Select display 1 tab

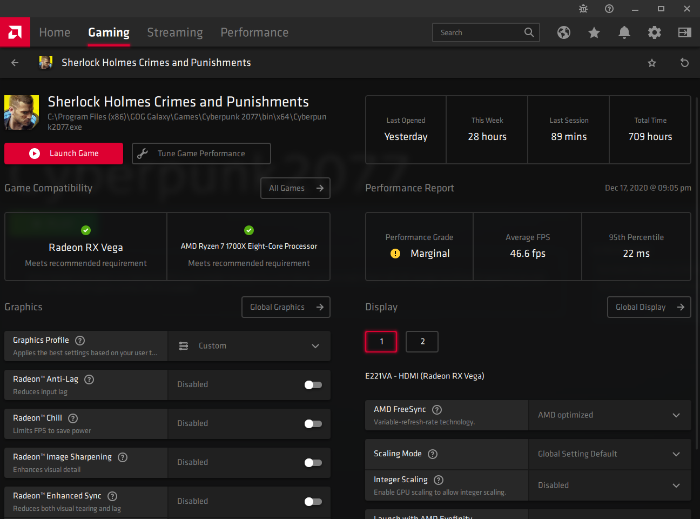381,342
